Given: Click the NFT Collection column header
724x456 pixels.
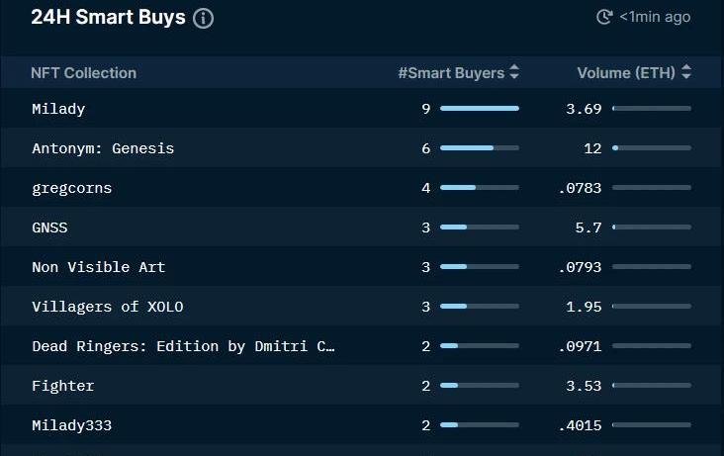Looking at the screenshot, I should coord(83,73).
